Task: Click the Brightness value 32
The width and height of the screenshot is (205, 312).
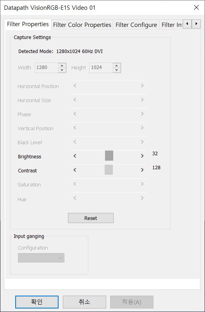Action: [155, 154]
